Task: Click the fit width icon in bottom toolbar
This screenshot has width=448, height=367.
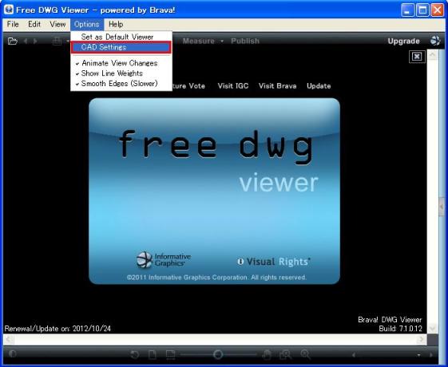Action: [170, 355]
